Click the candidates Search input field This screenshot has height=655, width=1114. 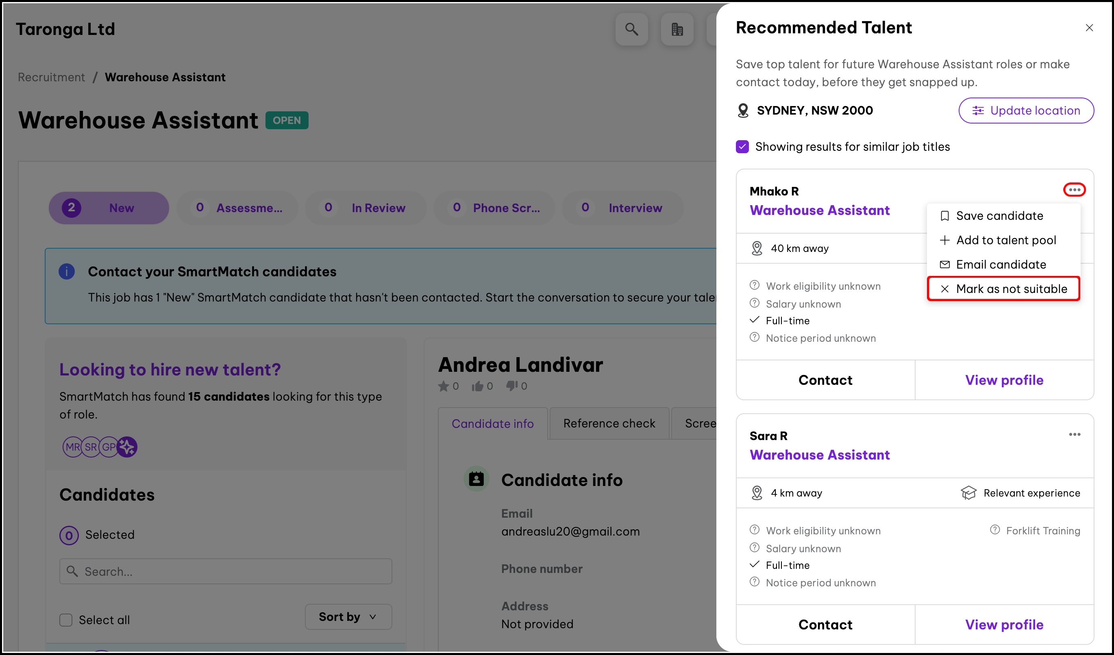(226, 571)
